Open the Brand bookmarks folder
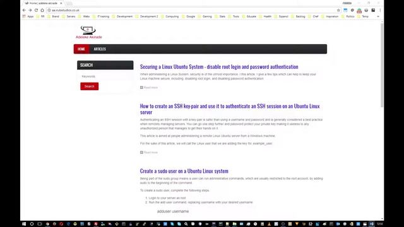The height and width of the screenshot is (227, 404). [53, 16]
